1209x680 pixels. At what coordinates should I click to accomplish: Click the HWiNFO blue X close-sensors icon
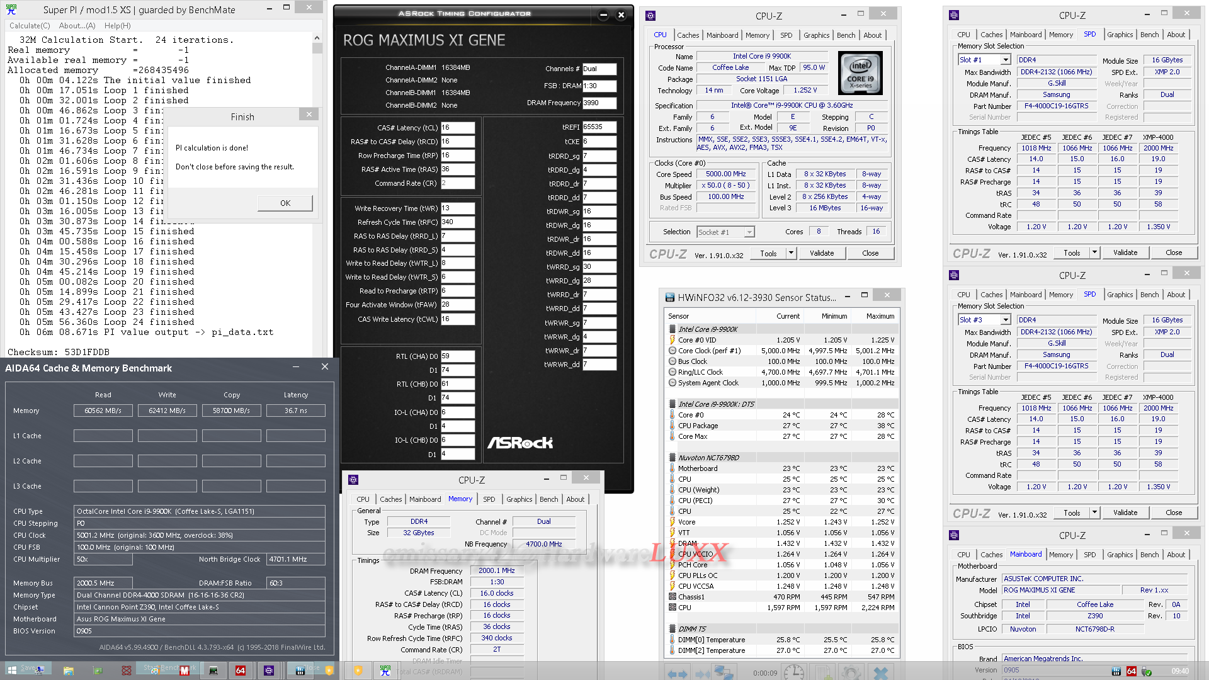click(881, 672)
